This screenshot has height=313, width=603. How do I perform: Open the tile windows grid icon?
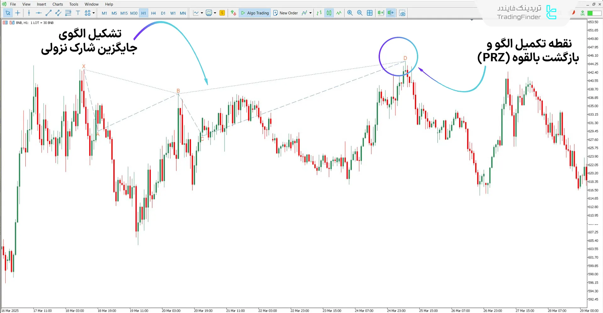tap(370, 13)
